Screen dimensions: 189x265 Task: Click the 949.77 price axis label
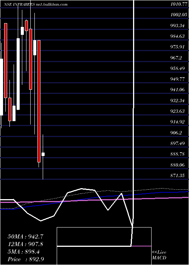(x=177, y=79)
